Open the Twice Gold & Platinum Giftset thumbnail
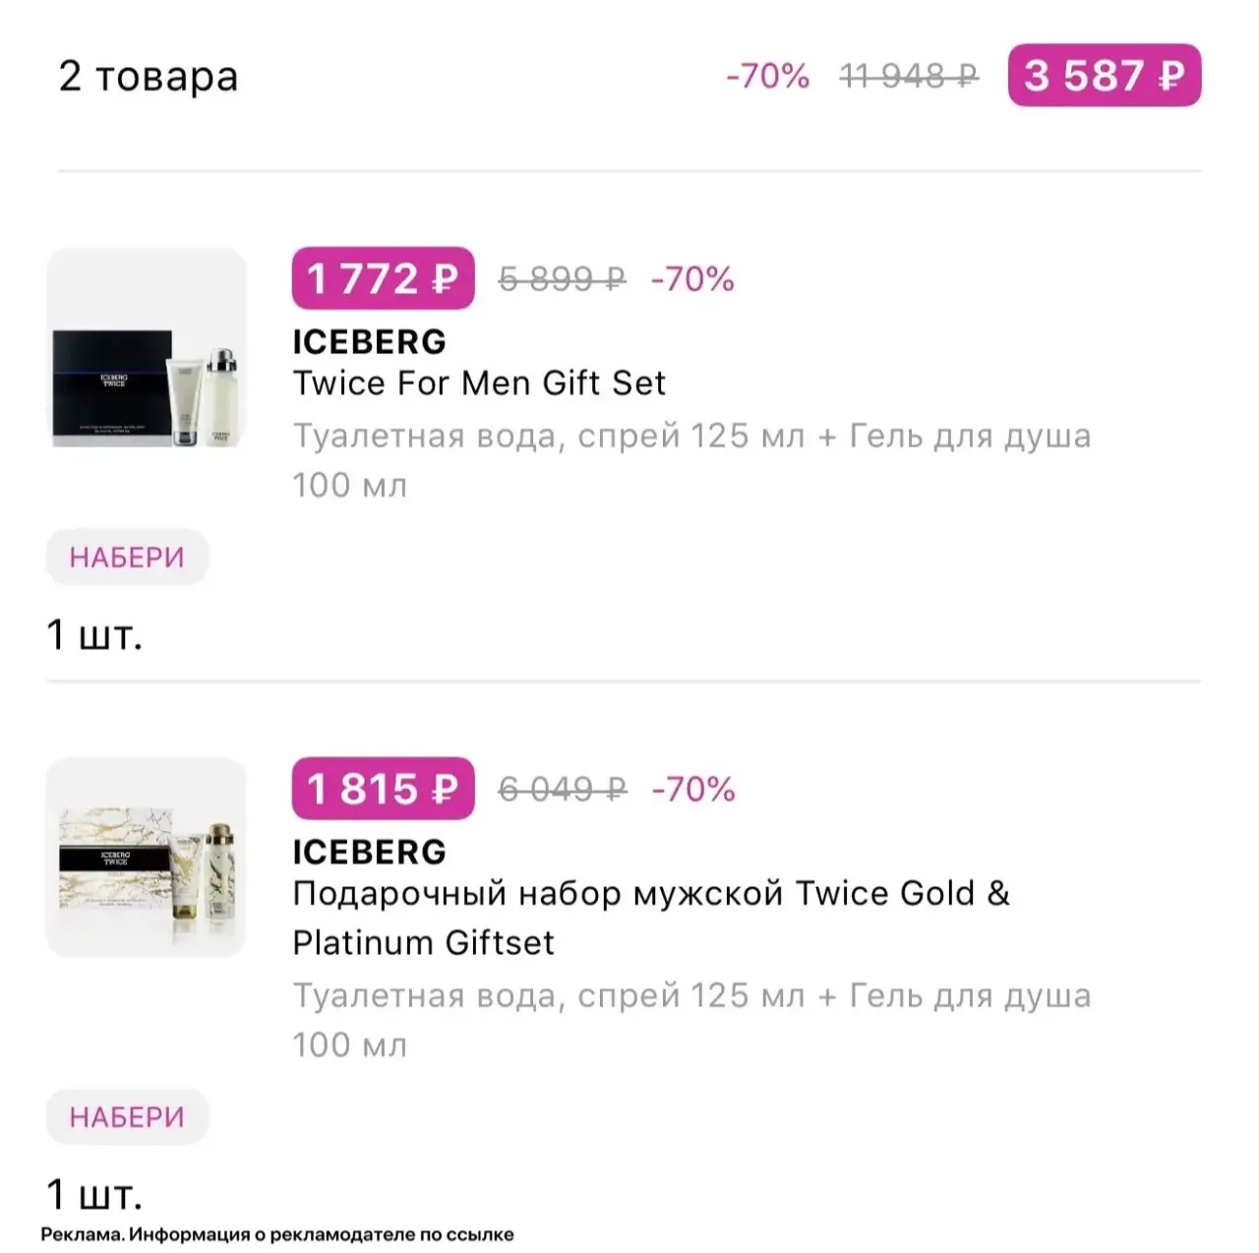 [x=147, y=857]
